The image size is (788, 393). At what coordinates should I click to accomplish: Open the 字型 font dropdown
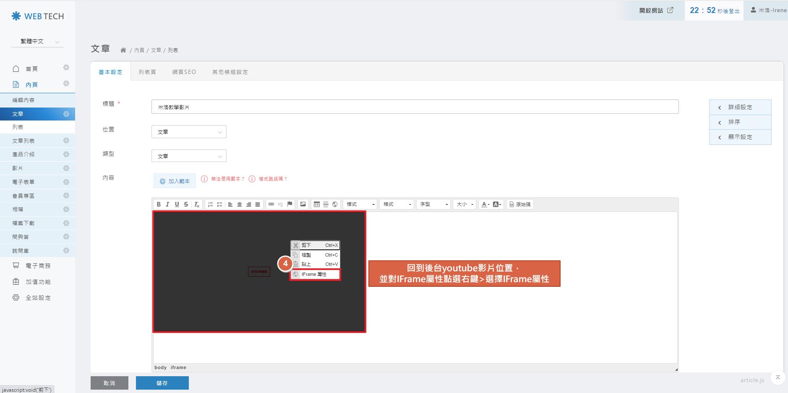coord(433,204)
